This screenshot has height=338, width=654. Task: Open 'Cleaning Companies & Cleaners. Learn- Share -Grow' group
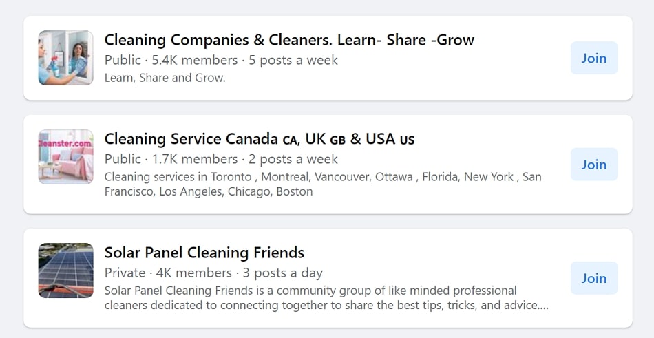(x=289, y=40)
